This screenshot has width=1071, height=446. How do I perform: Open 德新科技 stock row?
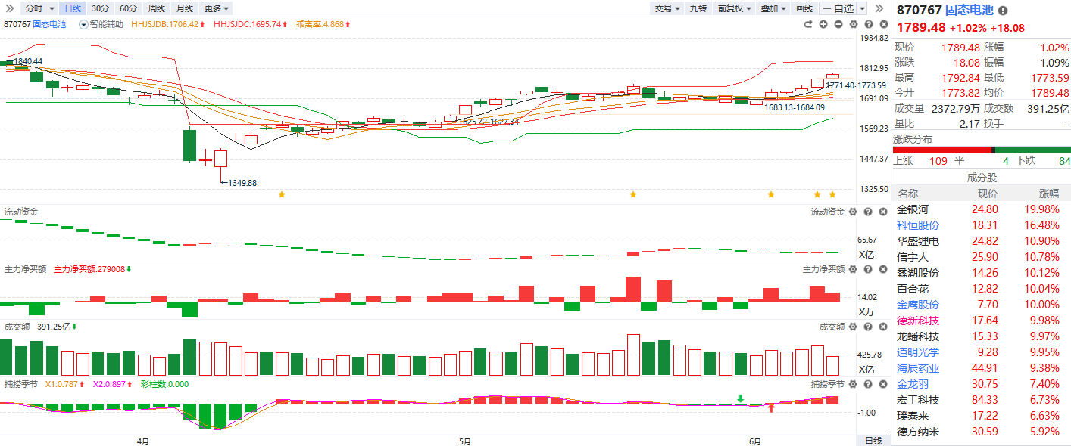(981, 321)
